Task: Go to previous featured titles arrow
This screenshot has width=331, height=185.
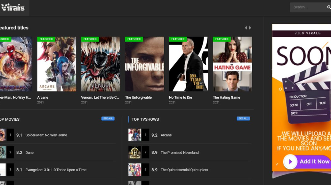Action: pos(246,28)
